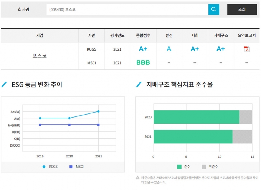Click the magnifying glass search icon
Viewport: 261px width, 190px height.
click(214, 10)
